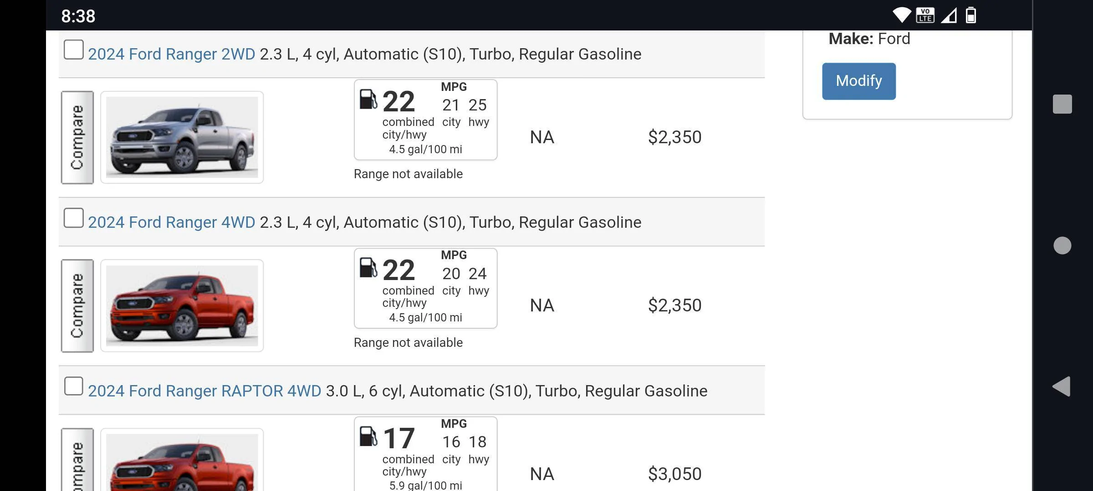Click the fuel pump icon for Ranger Raptor
This screenshot has height=491, width=1093.
tap(368, 436)
